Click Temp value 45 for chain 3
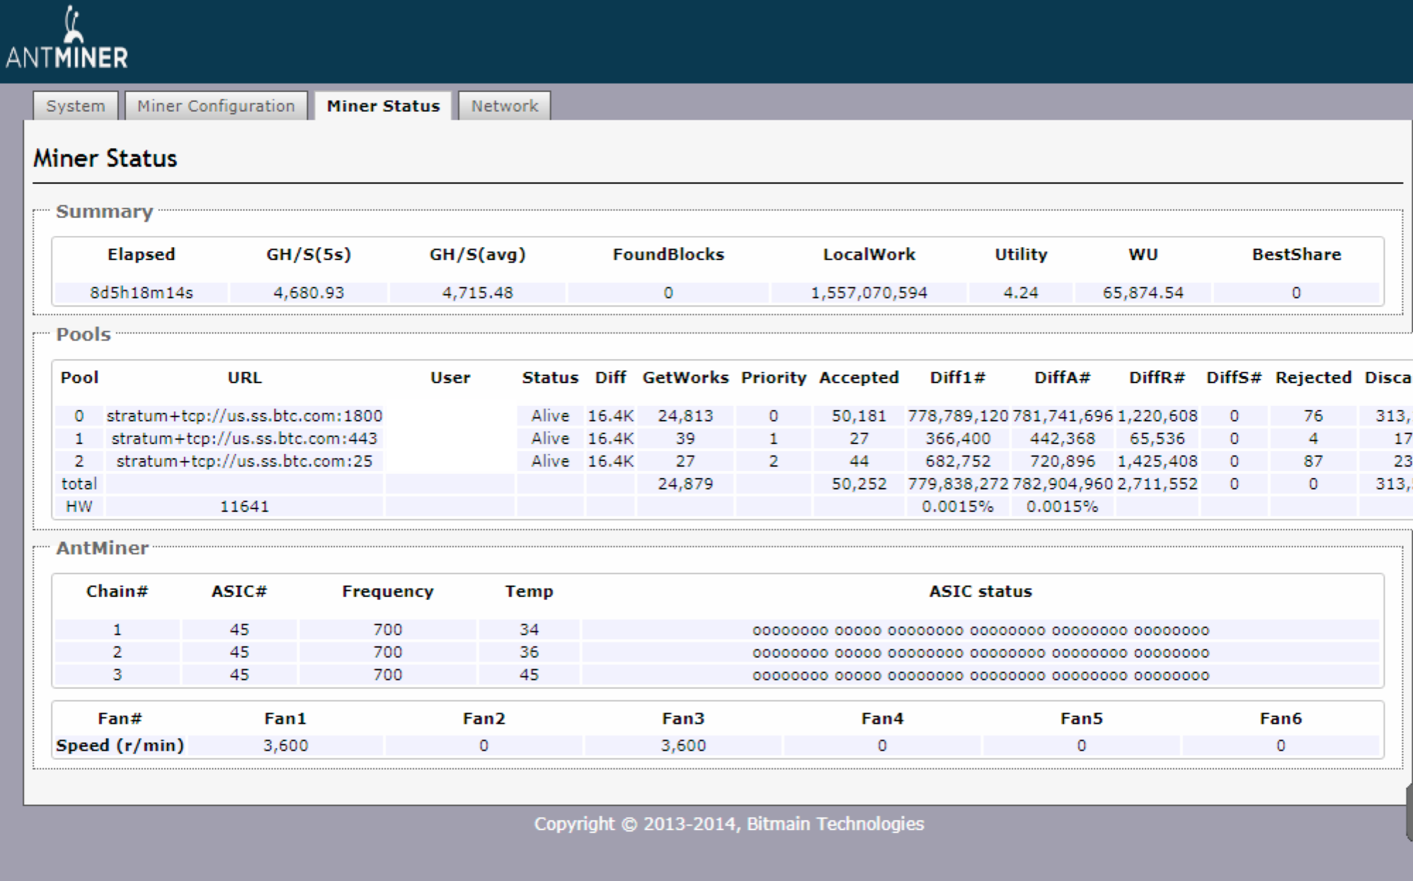Image resolution: width=1413 pixels, height=881 pixels. click(x=529, y=675)
